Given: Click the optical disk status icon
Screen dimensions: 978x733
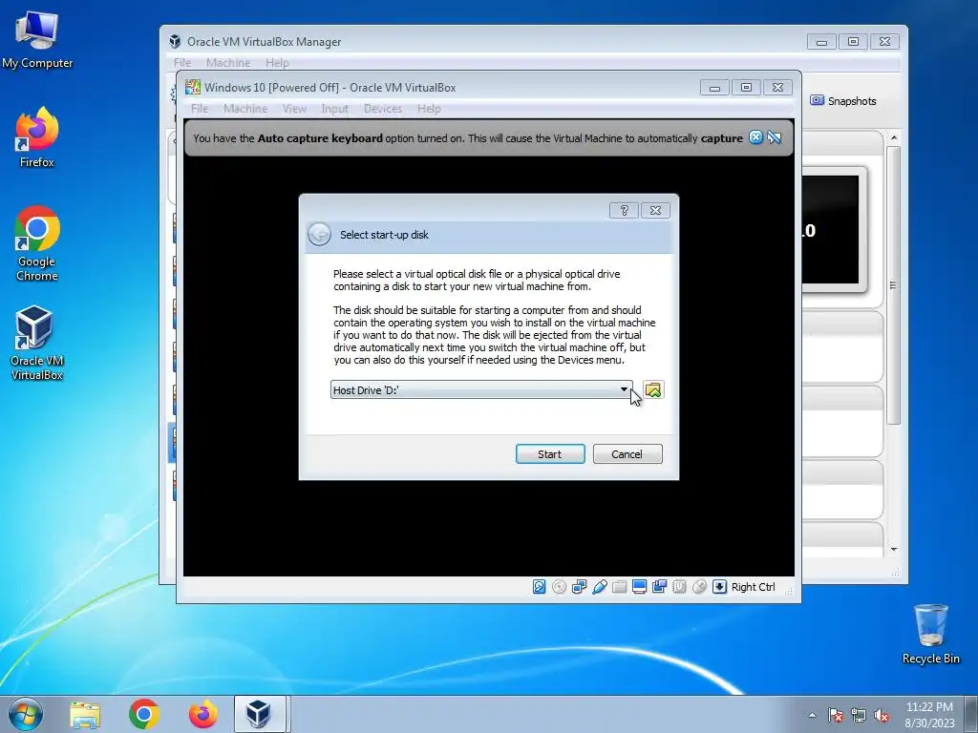Looking at the screenshot, I should pyautogui.click(x=560, y=587).
